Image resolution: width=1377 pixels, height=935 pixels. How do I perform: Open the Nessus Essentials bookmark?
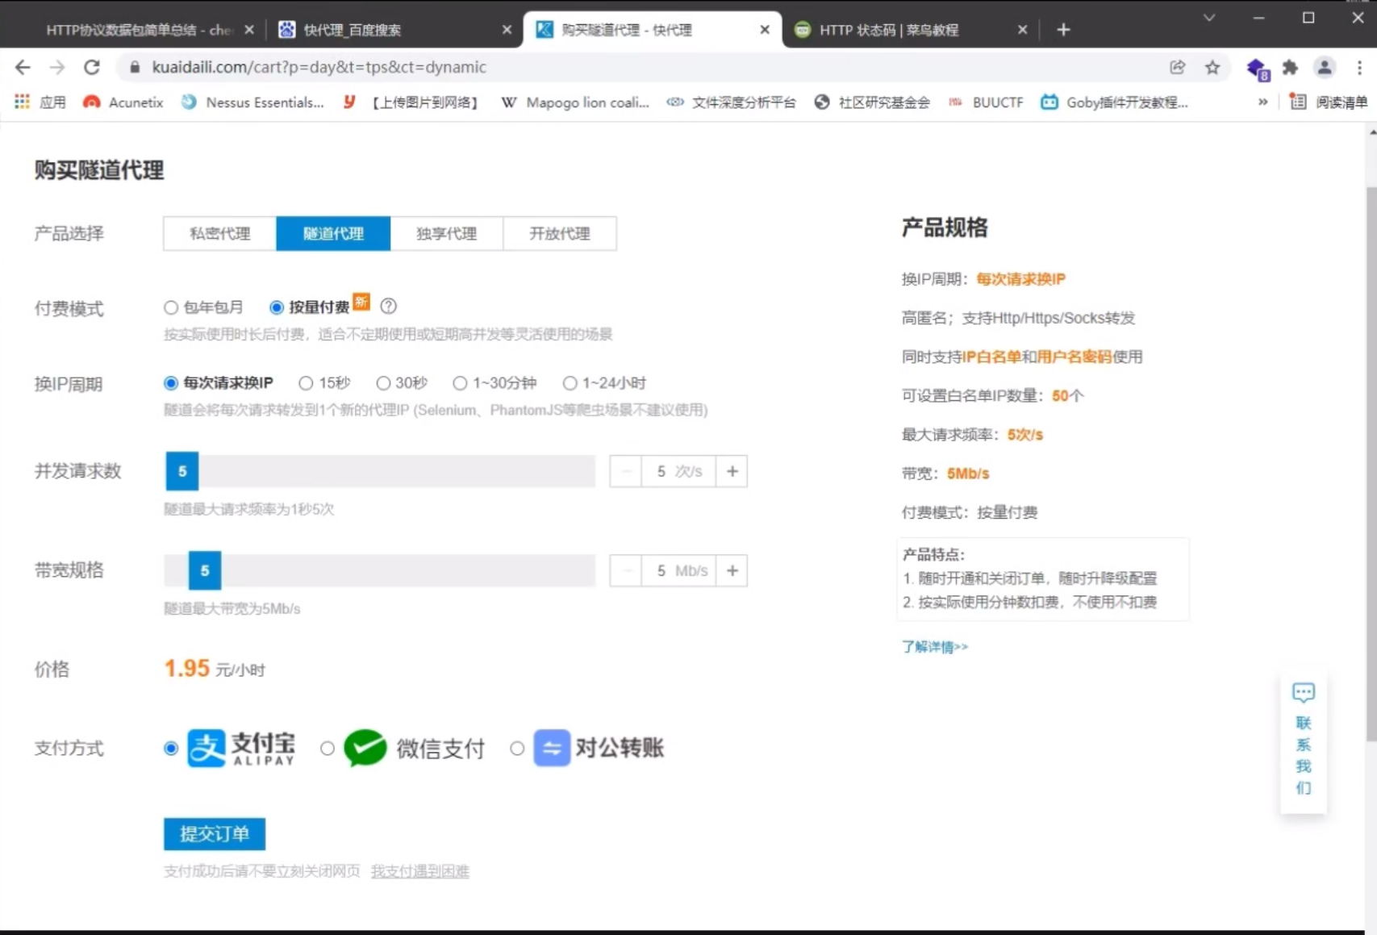252,102
